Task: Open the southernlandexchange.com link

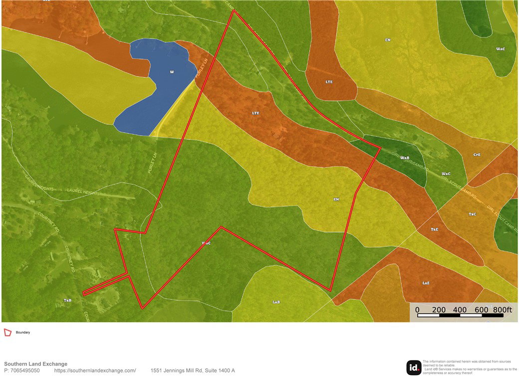Action: point(95,371)
